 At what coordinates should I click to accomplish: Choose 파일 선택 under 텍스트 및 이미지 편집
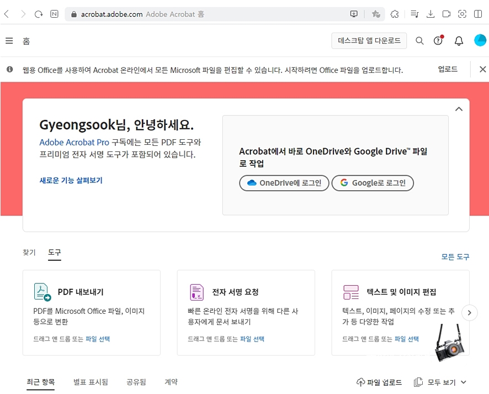407,339
